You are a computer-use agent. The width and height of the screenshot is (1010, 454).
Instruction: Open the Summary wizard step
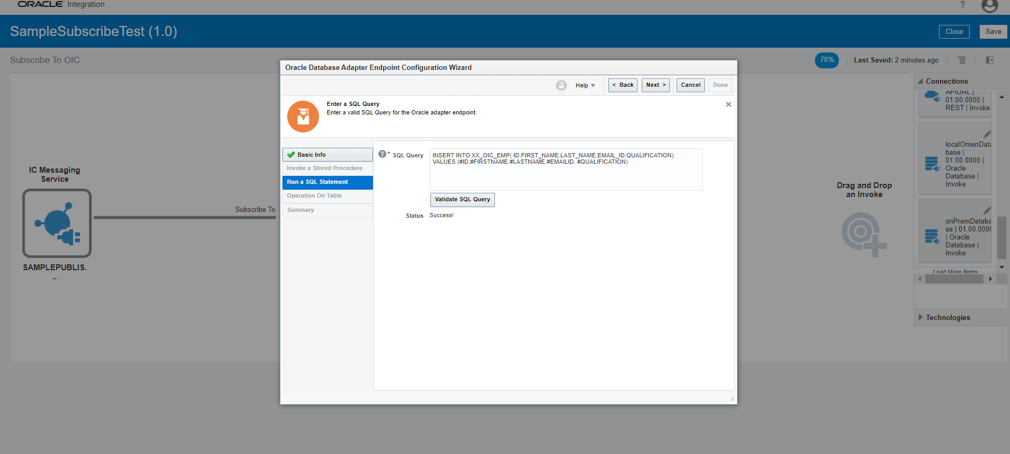pos(327,210)
